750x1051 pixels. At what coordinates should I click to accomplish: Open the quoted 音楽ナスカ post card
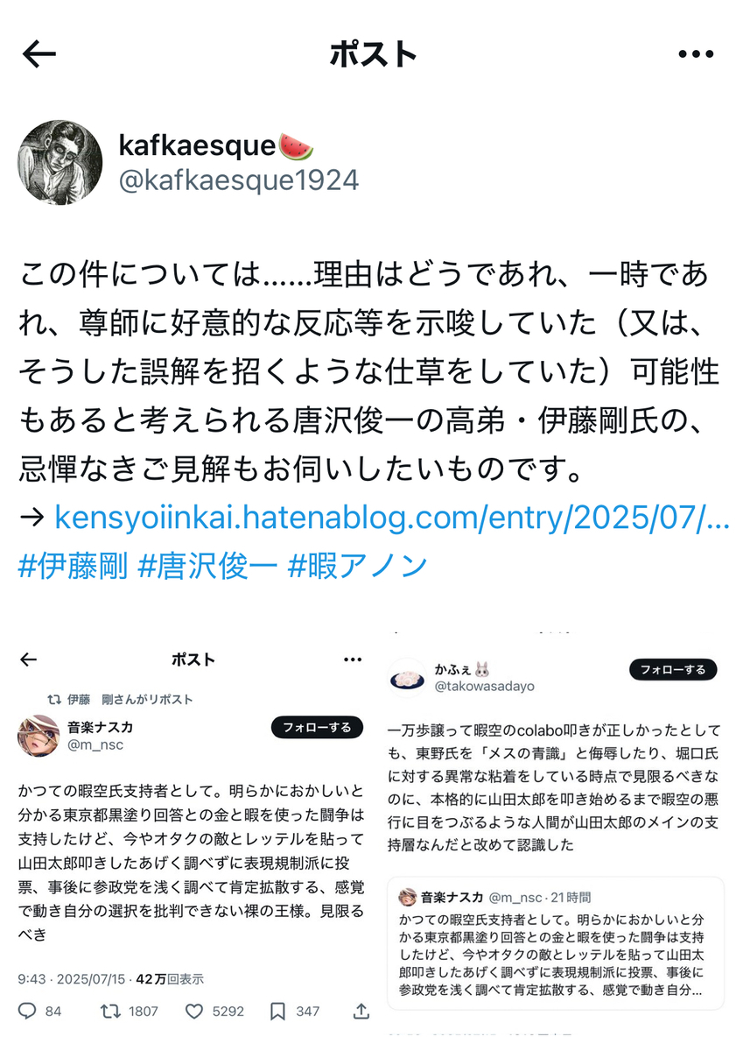click(556, 942)
